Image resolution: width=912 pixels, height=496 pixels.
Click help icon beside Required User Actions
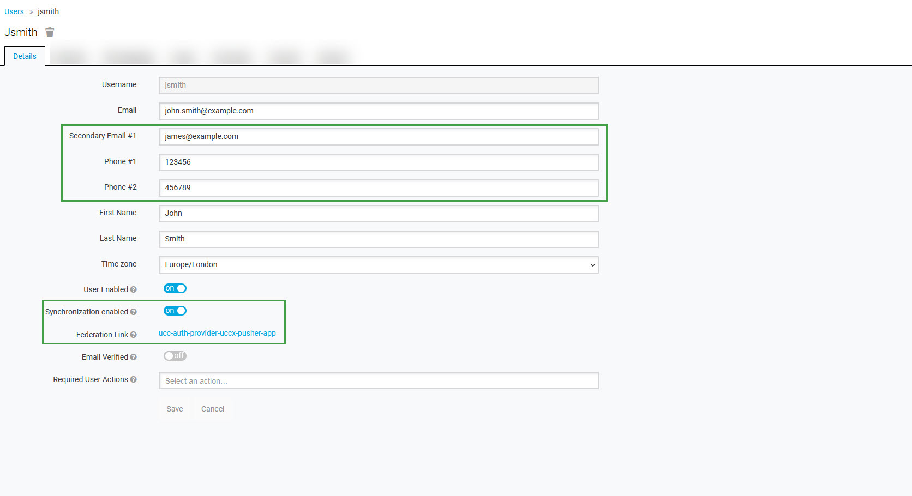pos(134,379)
